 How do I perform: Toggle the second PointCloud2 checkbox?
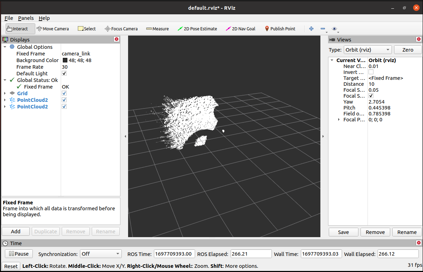[64, 106]
